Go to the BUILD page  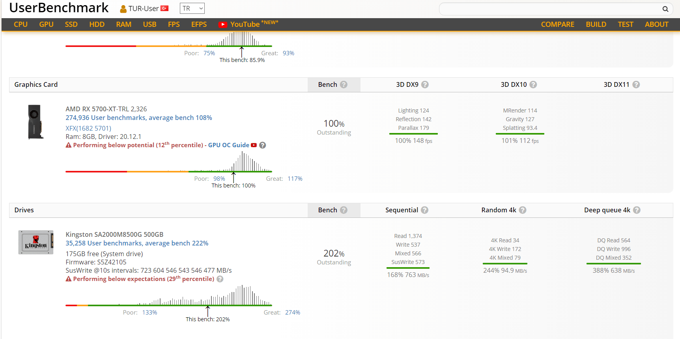pyautogui.click(x=596, y=24)
